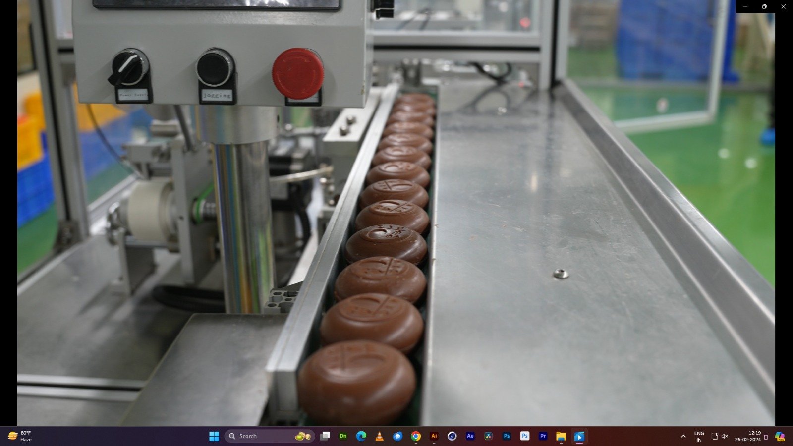Minimize the media player window

(745, 6)
